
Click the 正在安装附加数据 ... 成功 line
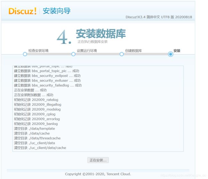34,95
